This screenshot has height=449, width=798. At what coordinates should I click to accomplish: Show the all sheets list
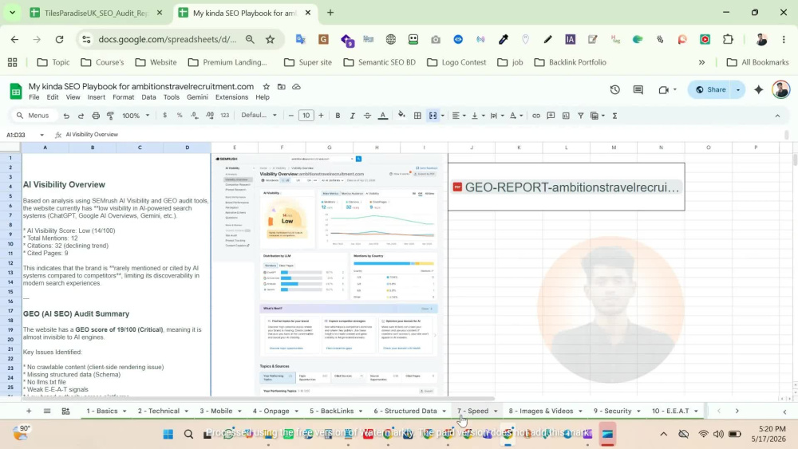[x=47, y=411]
